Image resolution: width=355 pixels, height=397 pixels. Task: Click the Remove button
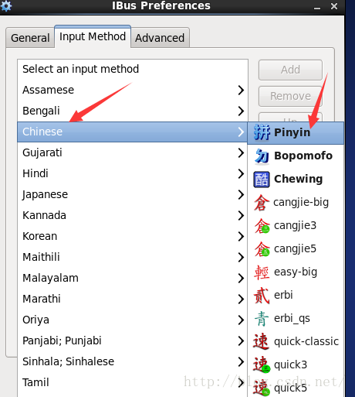point(290,96)
